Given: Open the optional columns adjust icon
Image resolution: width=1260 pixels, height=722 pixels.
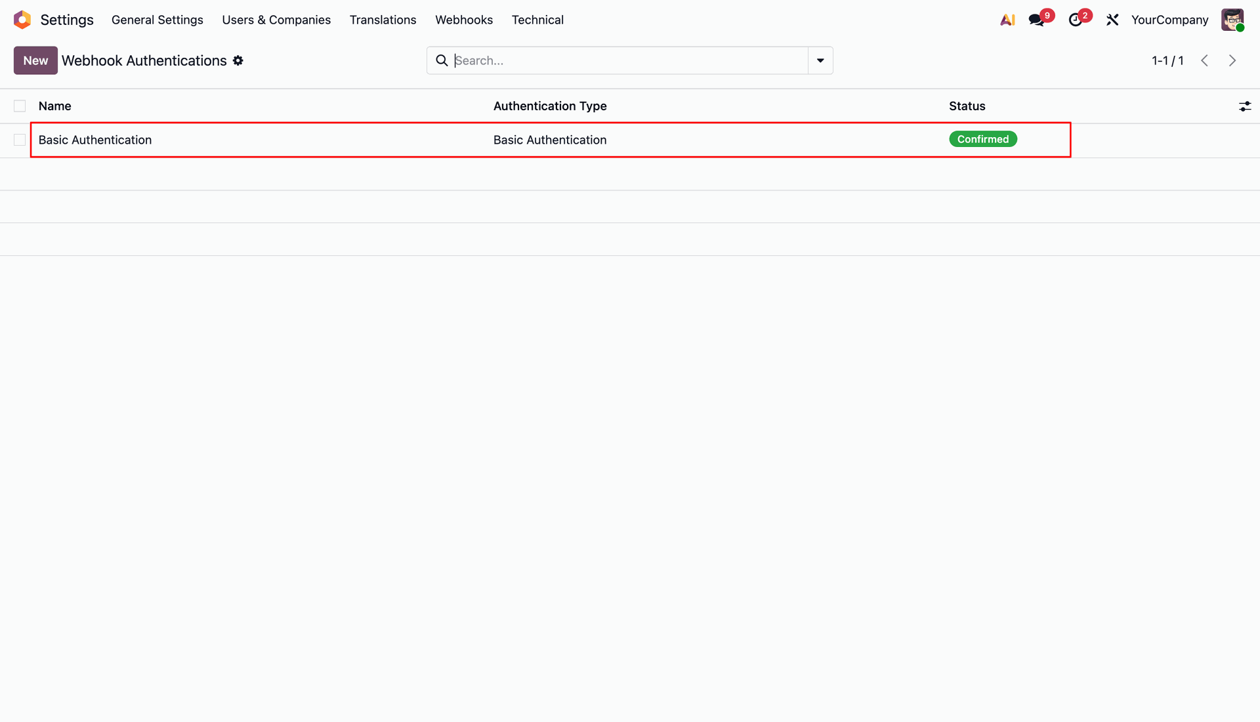Looking at the screenshot, I should pyautogui.click(x=1245, y=106).
